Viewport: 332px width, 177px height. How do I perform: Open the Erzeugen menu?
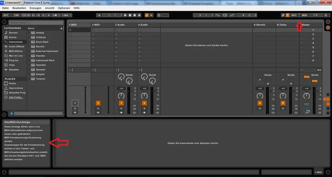[x=35, y=8]
